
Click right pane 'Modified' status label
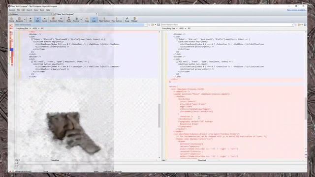tap(202, 160)
